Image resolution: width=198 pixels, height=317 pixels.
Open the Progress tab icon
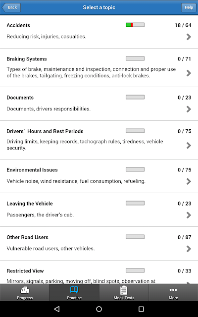(x=25, y=290)
